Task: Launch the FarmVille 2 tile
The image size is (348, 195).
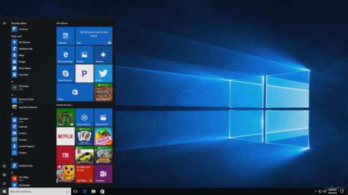Action: [65, 174]
